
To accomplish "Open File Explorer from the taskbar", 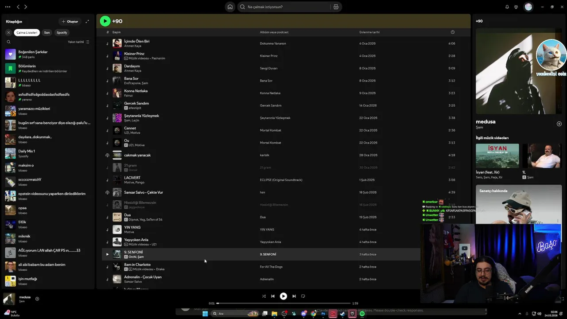I will (x=274, y=314).
